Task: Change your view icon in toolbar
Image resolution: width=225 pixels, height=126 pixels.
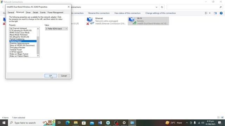Action: pyautogui.click(x=206, y=13)
